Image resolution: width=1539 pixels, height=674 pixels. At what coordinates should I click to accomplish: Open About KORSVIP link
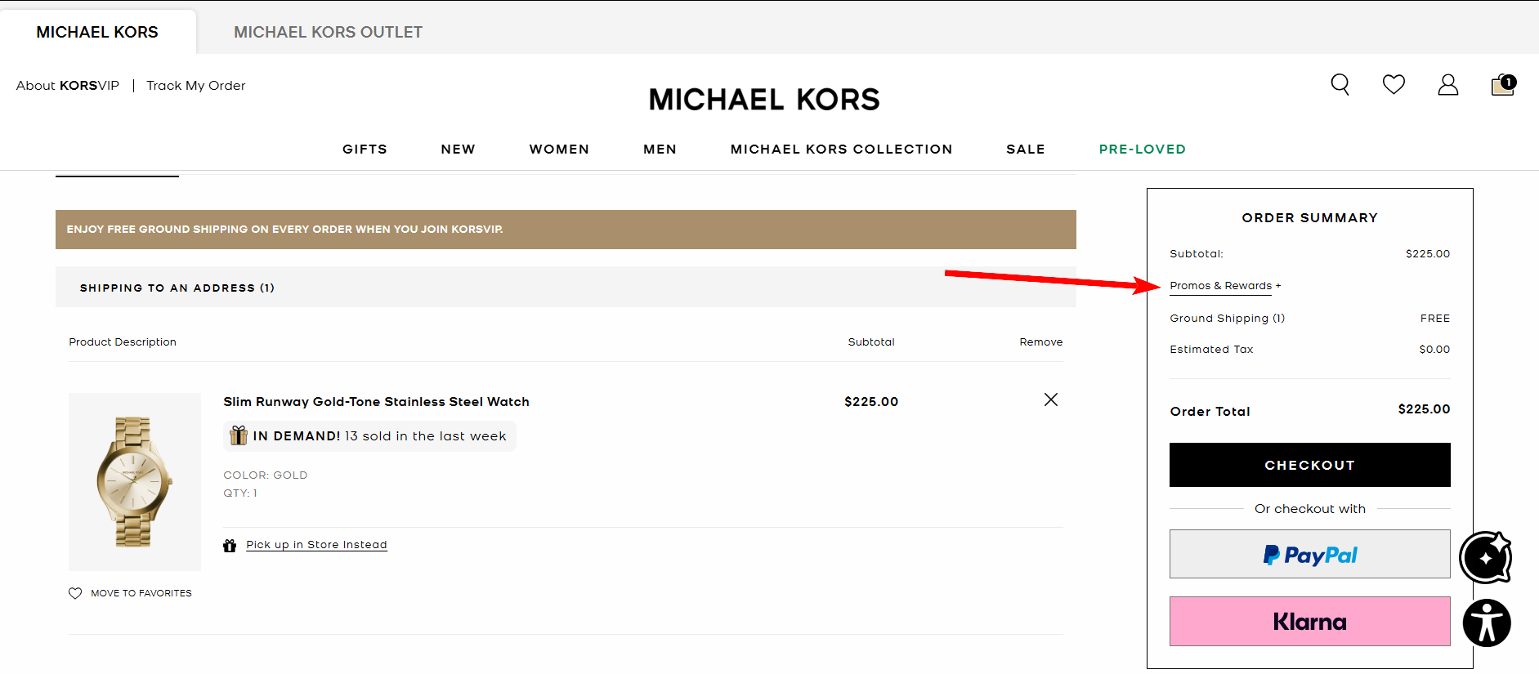pos(68,86)
